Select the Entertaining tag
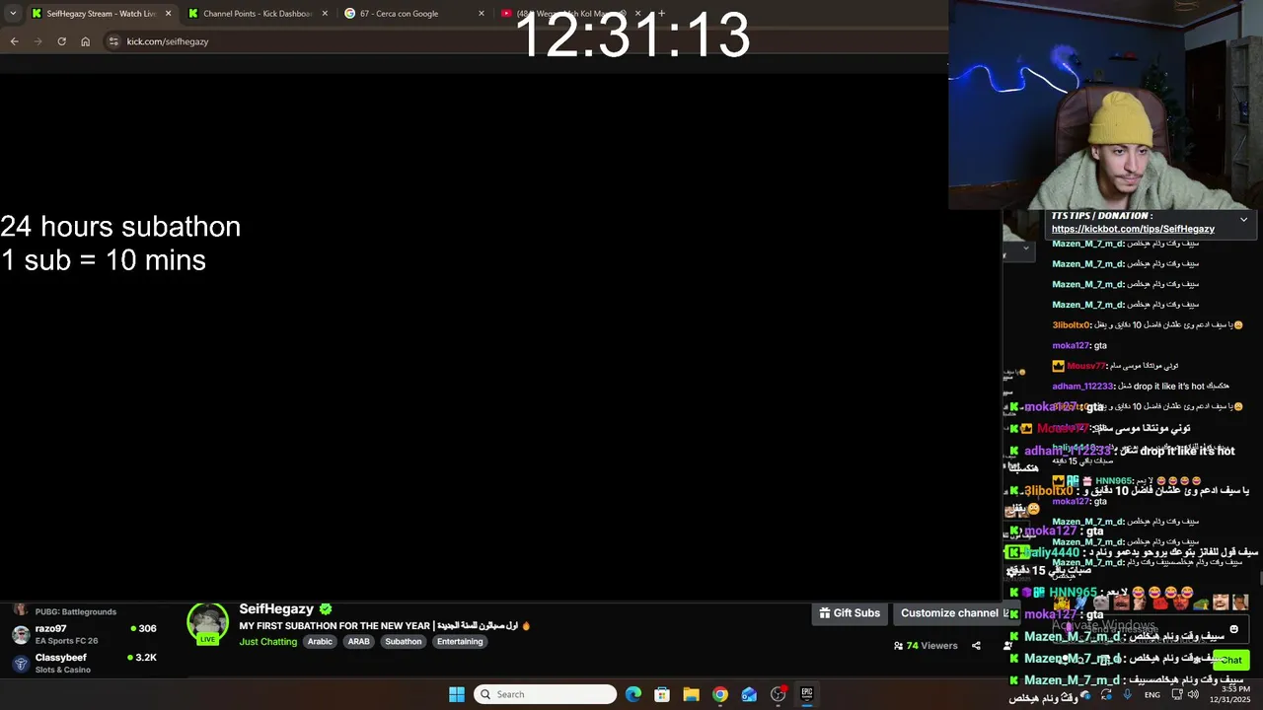The width and height of the screenshot is (1263, 710). tap(460, 642)
